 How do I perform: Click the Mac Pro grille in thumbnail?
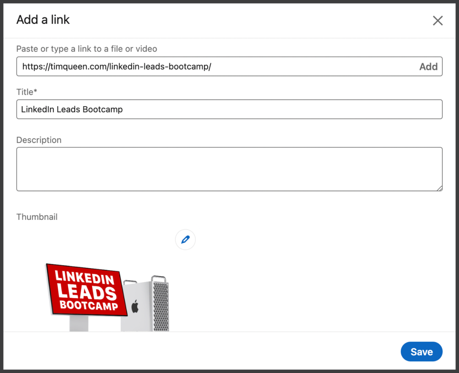pos(160,304)
